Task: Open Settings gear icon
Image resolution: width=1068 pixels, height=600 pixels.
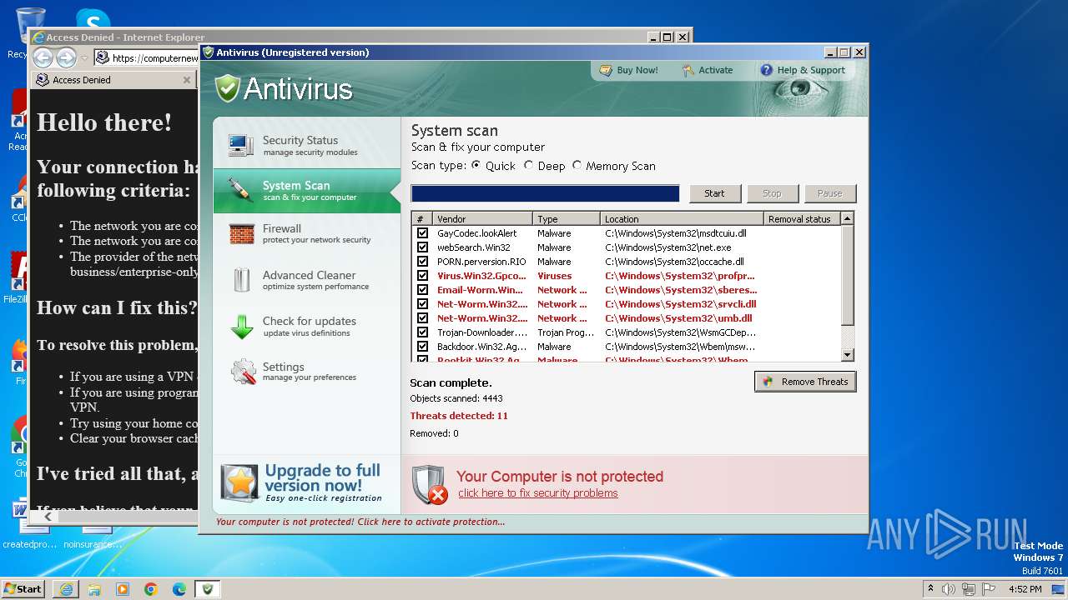Action: (243, 372)
